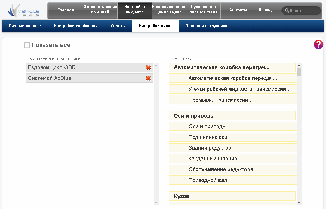Select 'Приводной вал' video
This screenshot has height=209, width=326.
click(x=232, y=180)
